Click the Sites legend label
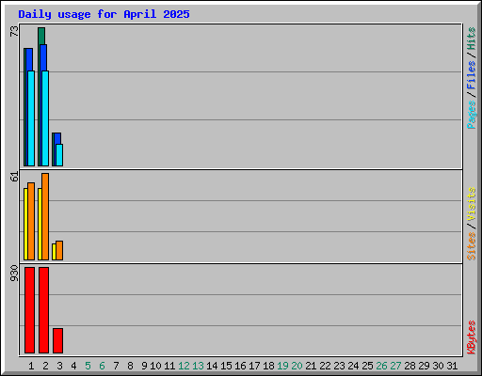Image resolution: width=482 pixels, height=376 pixels. tap(471, 246)
